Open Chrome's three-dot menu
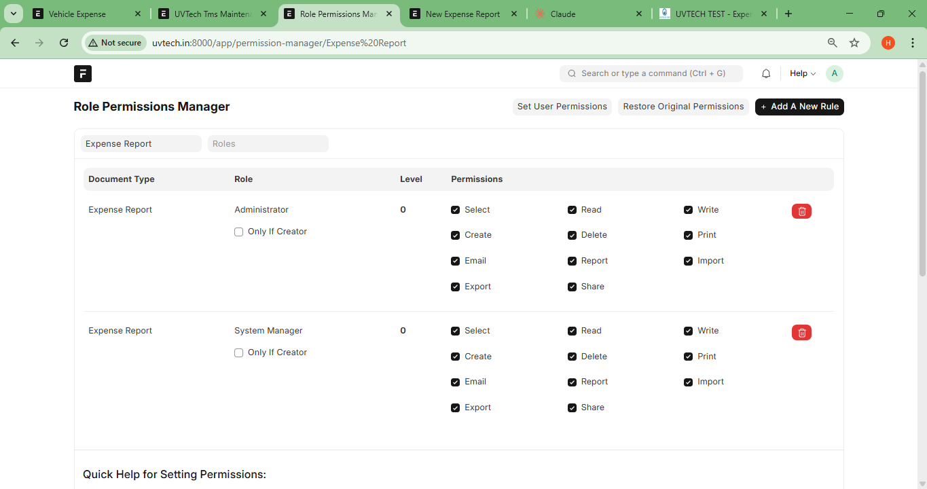The image size is (927, 489). pyautogui.click(x=912, y=43)
